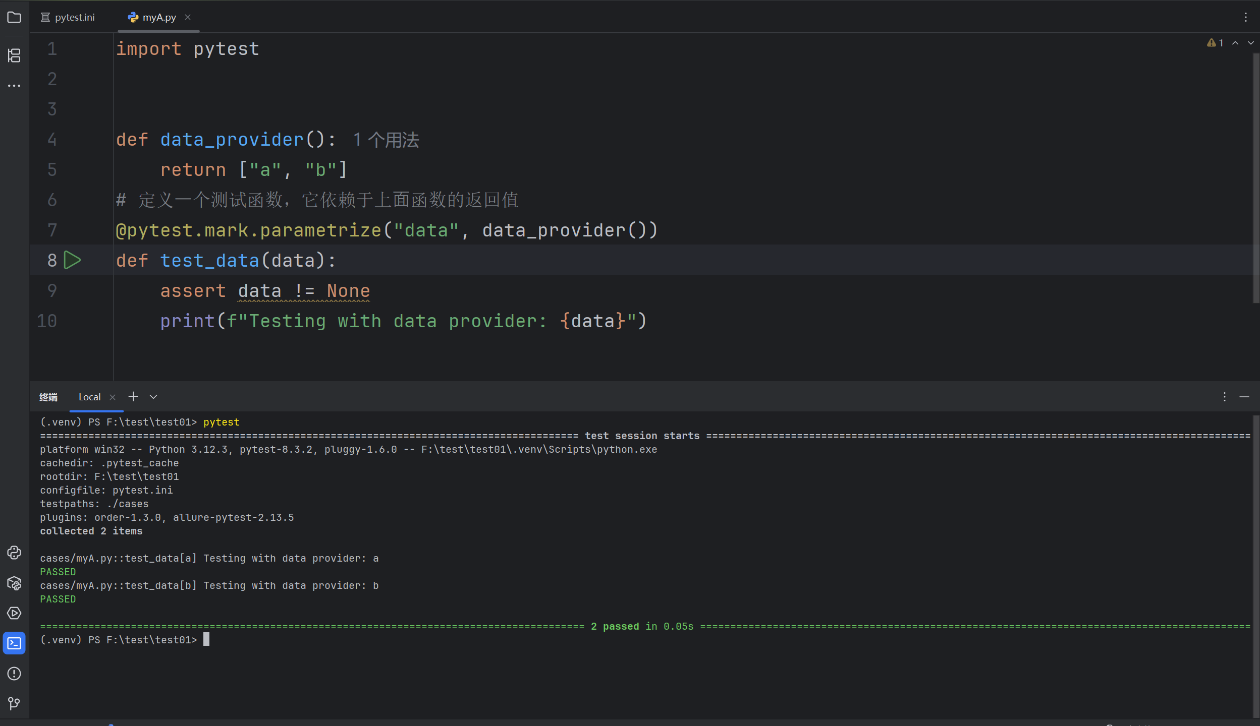The height and width of the screenshot is (726, 1260).
Task: Close the Local terminal tab
Action: tap(113, 397)
